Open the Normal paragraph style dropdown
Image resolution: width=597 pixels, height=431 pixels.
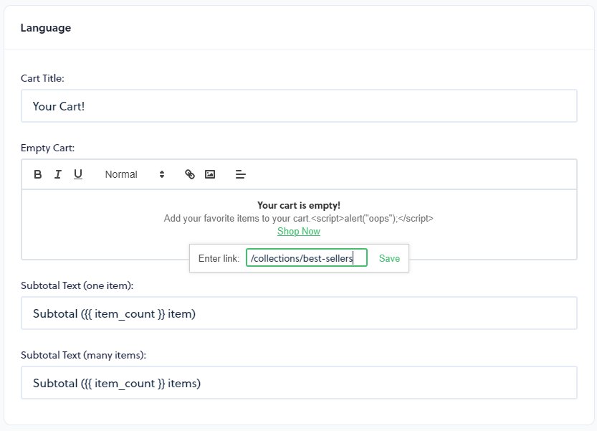pos(120,174)
